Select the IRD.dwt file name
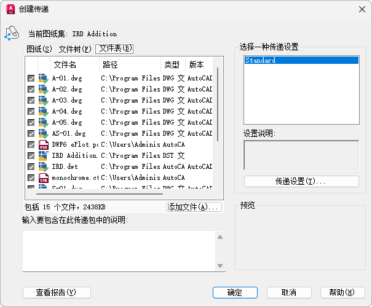 [x=65, y=167]
